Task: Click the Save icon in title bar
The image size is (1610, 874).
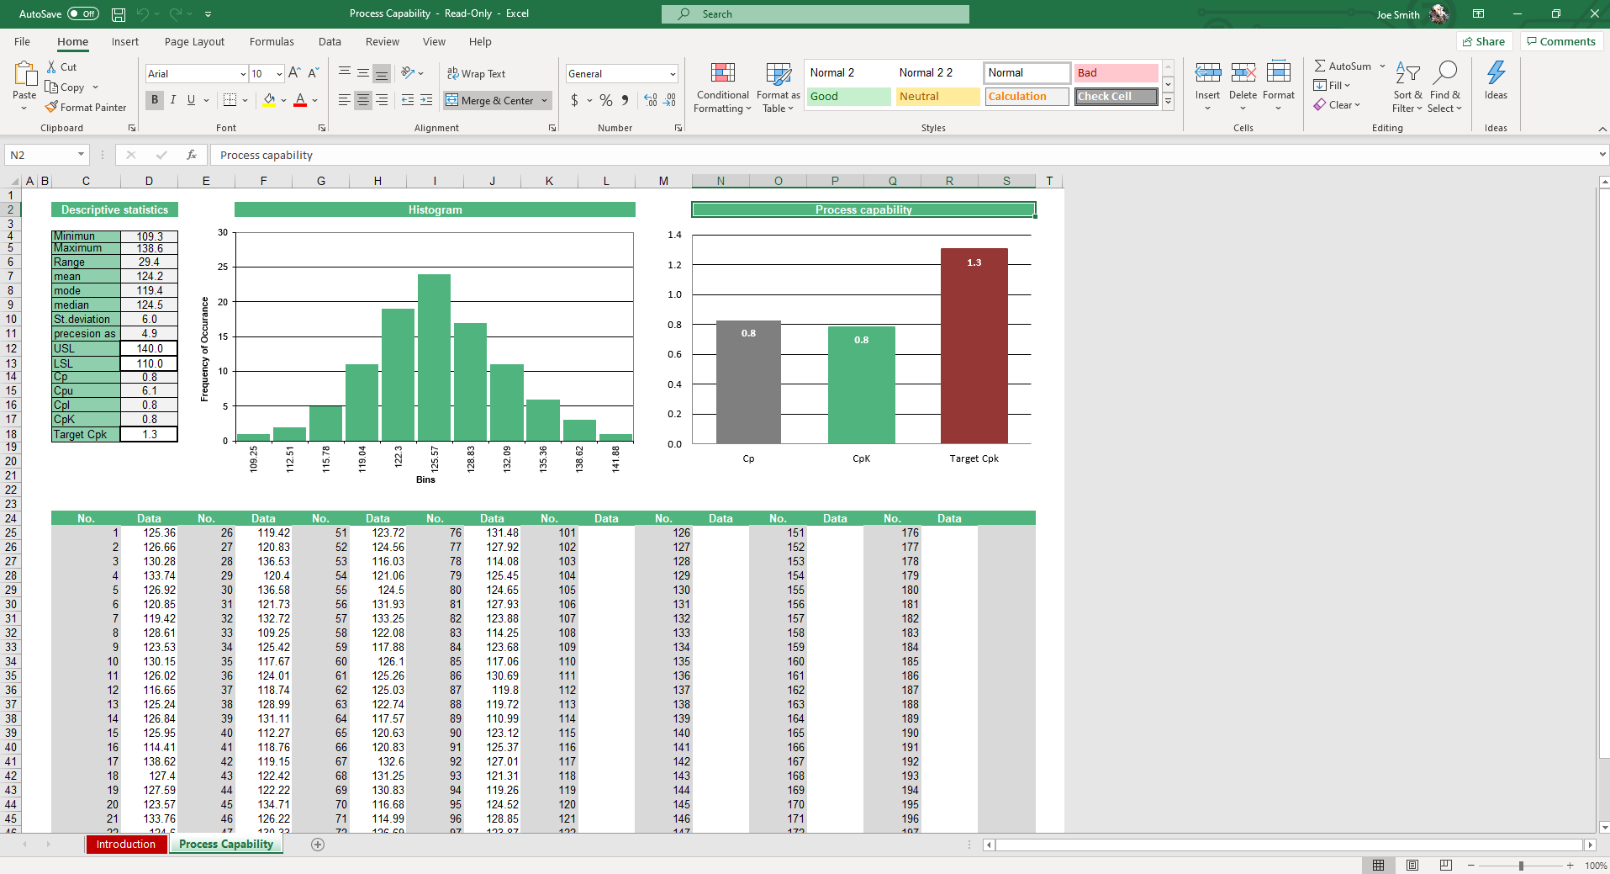Action: 119,14
